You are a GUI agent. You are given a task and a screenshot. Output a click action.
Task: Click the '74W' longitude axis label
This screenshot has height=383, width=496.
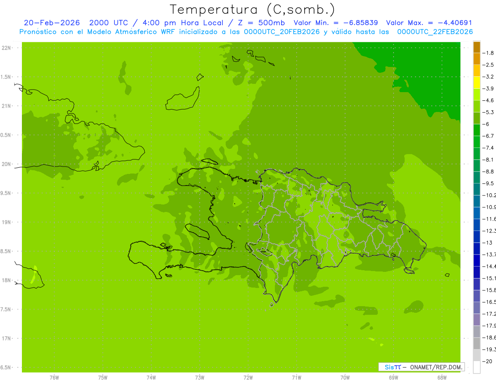(151, 378)
